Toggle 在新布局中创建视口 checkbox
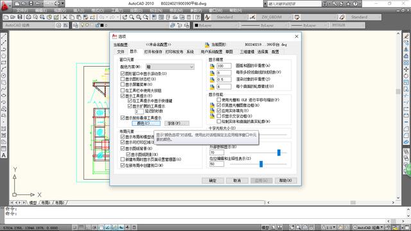Viewport: 411px width, 231px height. (123, 166)
